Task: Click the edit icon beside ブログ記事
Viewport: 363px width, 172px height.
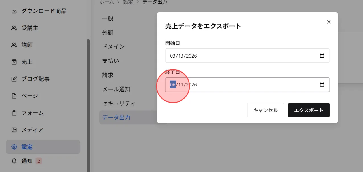Action: click(x=14, y=79)
